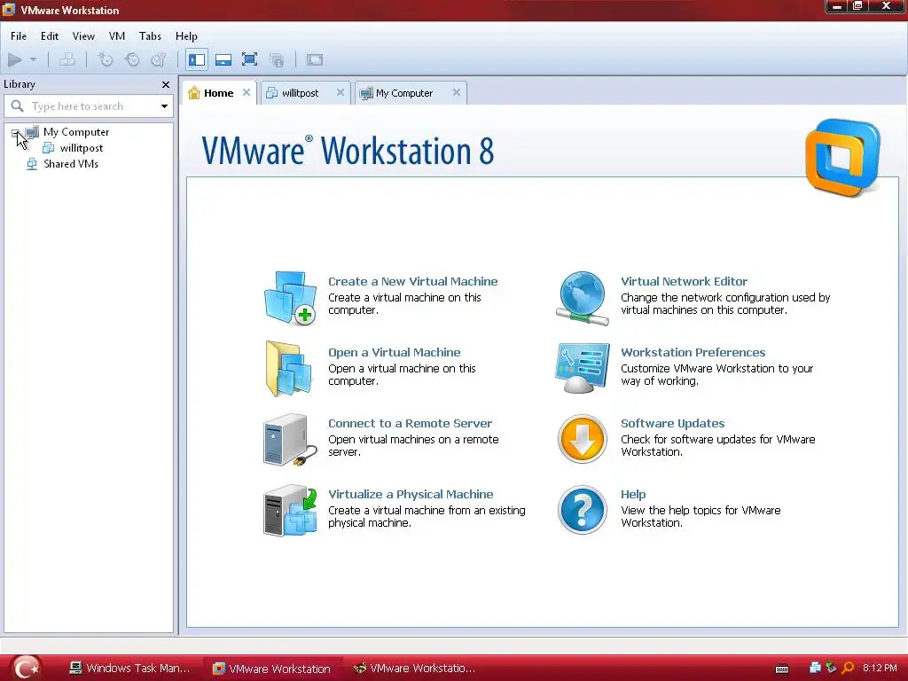
Task: Open the Edit menu
Action: (x=50, y=35)
